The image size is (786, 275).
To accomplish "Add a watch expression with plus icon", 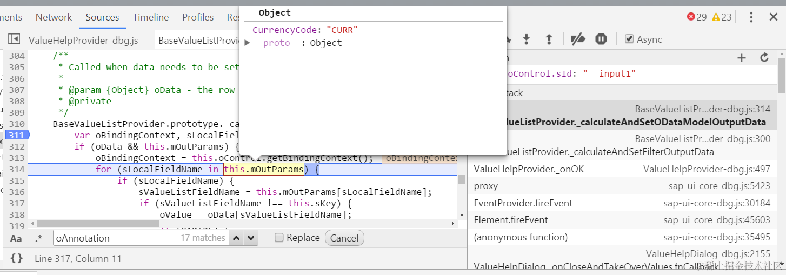I will 742,58.
